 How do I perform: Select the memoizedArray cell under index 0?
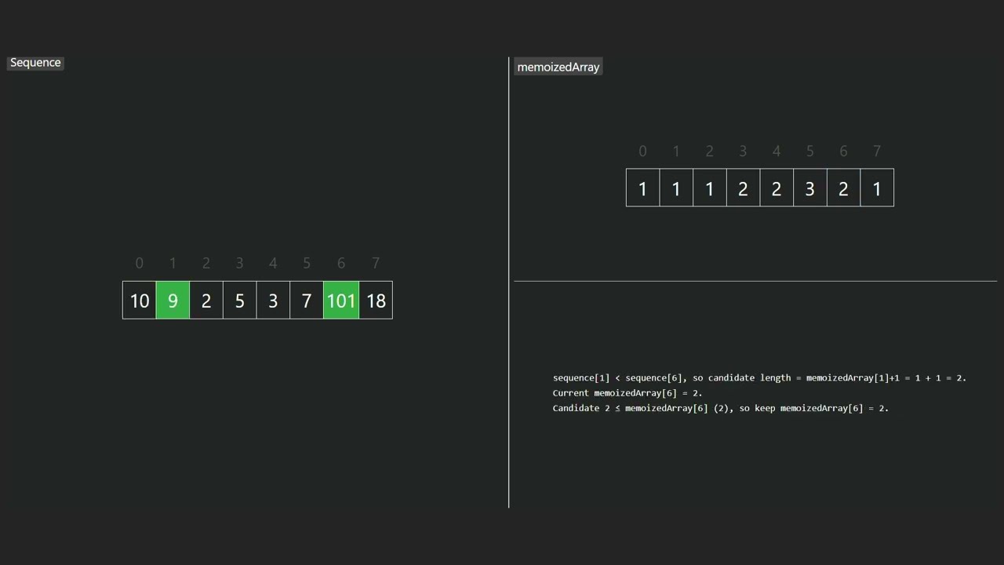643,188
